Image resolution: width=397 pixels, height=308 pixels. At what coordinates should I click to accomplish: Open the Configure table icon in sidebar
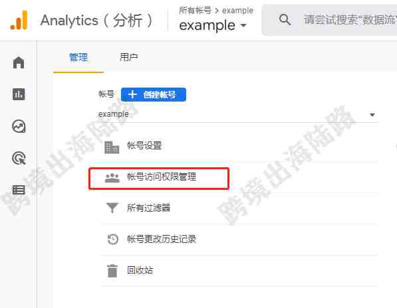pos(19,190)
